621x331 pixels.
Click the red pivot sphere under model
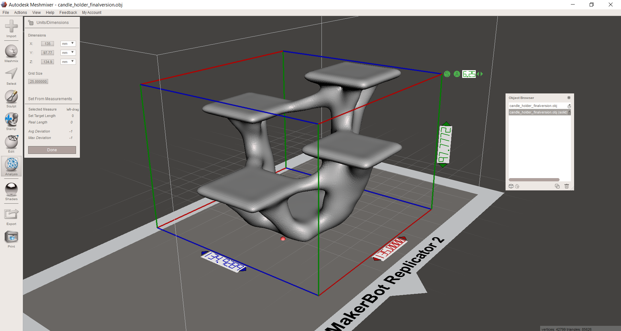(x=283, y=239)
